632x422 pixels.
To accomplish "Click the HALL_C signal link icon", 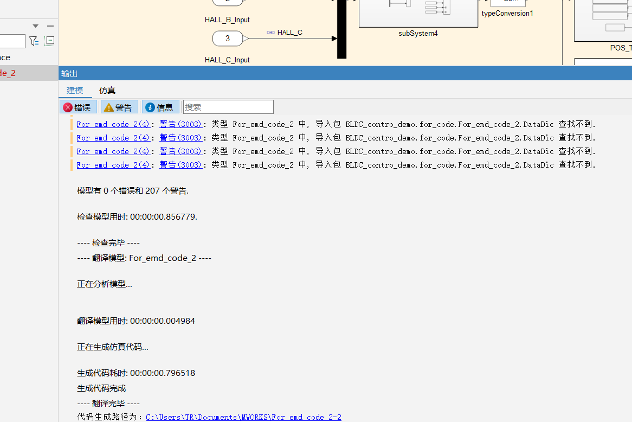I will click(271, 33).
